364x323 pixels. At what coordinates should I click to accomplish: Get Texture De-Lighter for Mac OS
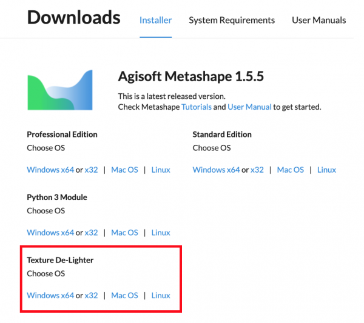[124, 296]
